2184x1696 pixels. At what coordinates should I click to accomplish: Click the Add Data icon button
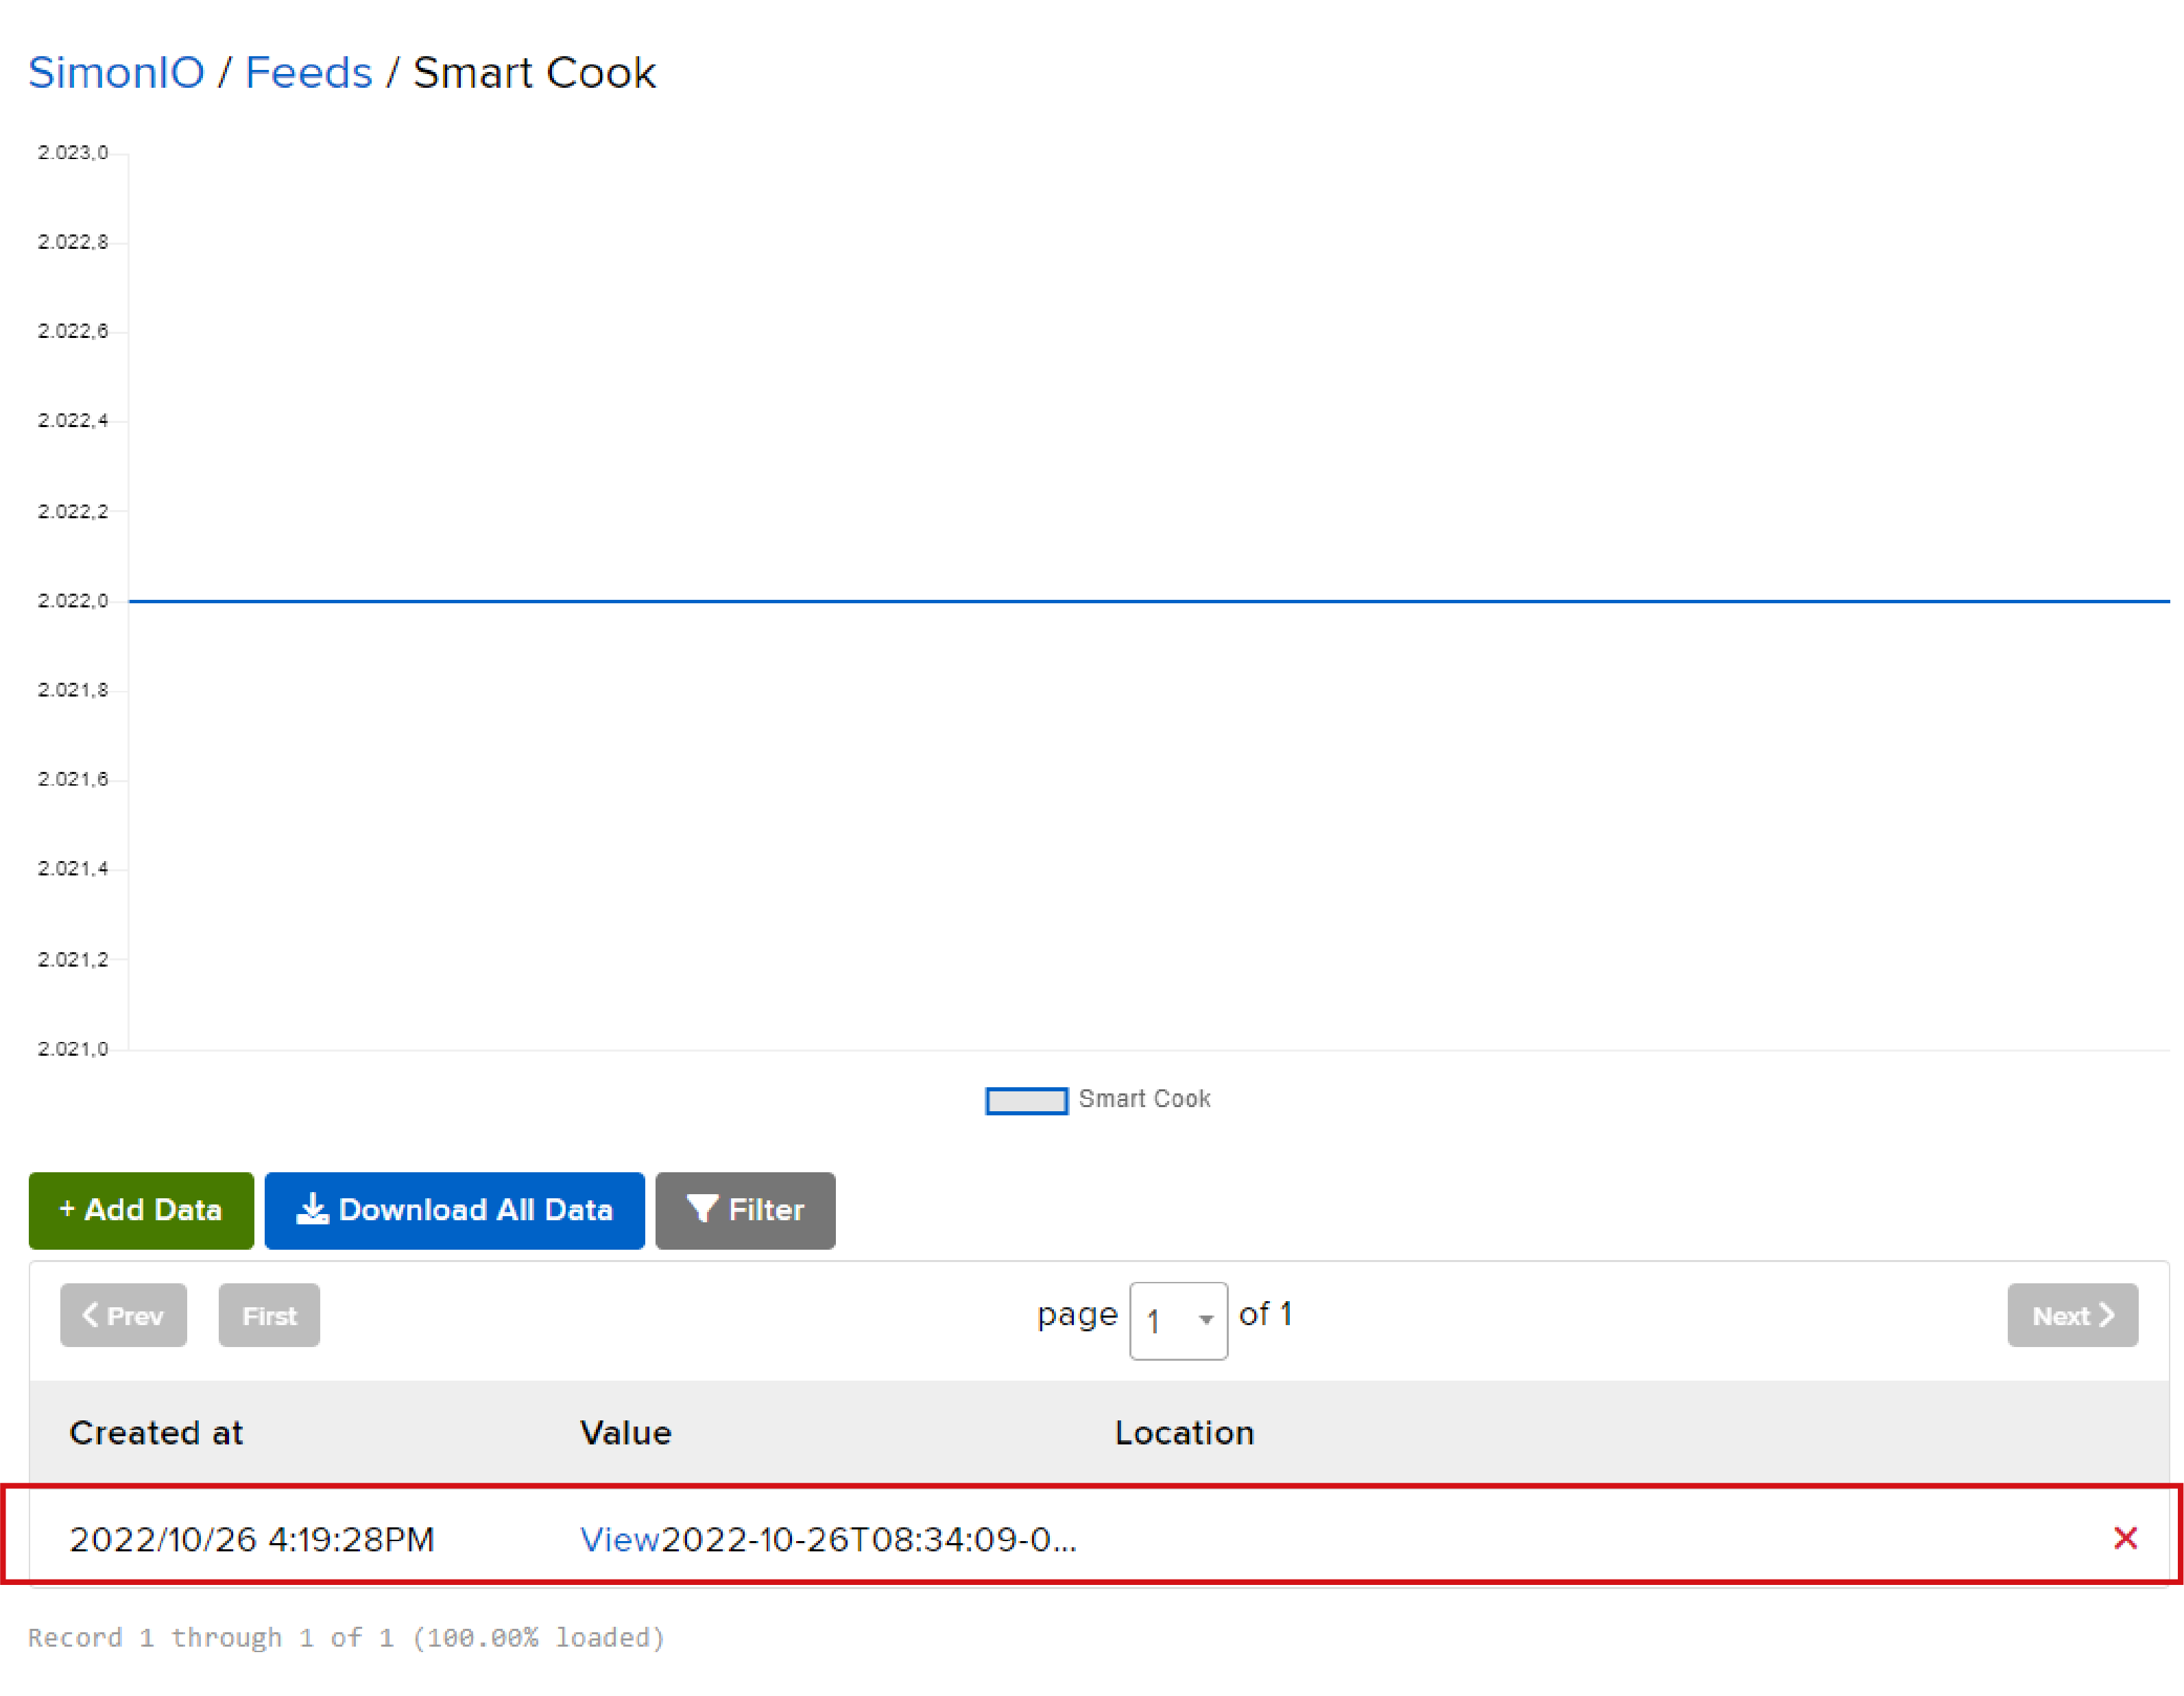pyautogui.click(x=140, y=1211)
